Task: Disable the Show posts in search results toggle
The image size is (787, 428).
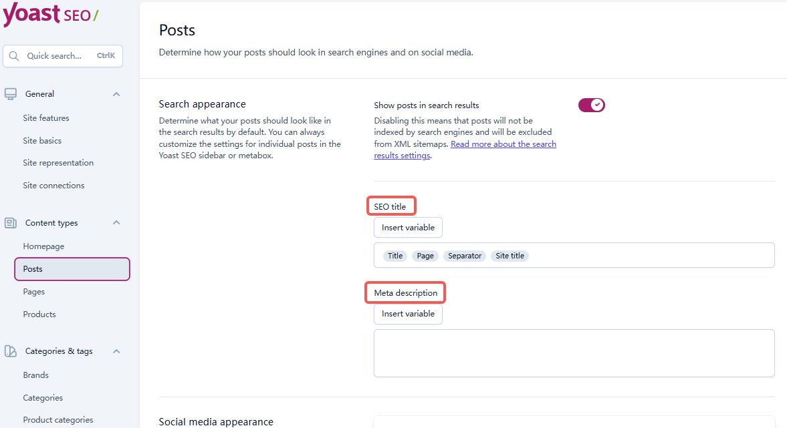Action: pyautogui.click(x=592, y=105)
